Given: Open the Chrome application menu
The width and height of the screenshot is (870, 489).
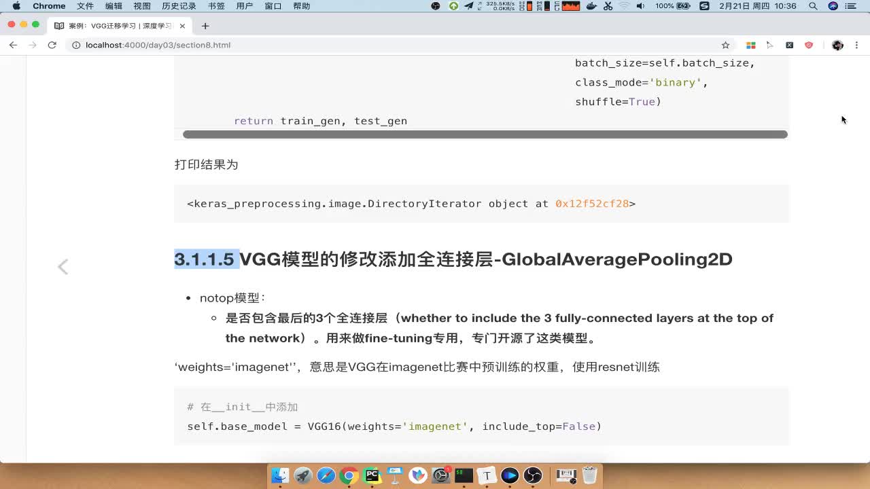Looking at the screenshot, I should click(x=49, y=6).
